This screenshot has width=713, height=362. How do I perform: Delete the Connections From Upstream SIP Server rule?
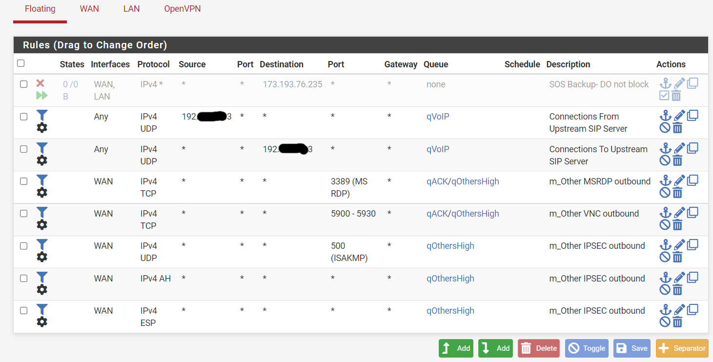677,128
